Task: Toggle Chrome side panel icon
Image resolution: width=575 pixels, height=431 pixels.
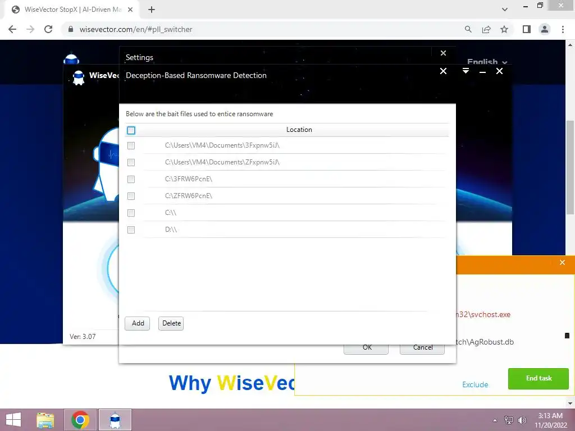Action: pos(527,29)
